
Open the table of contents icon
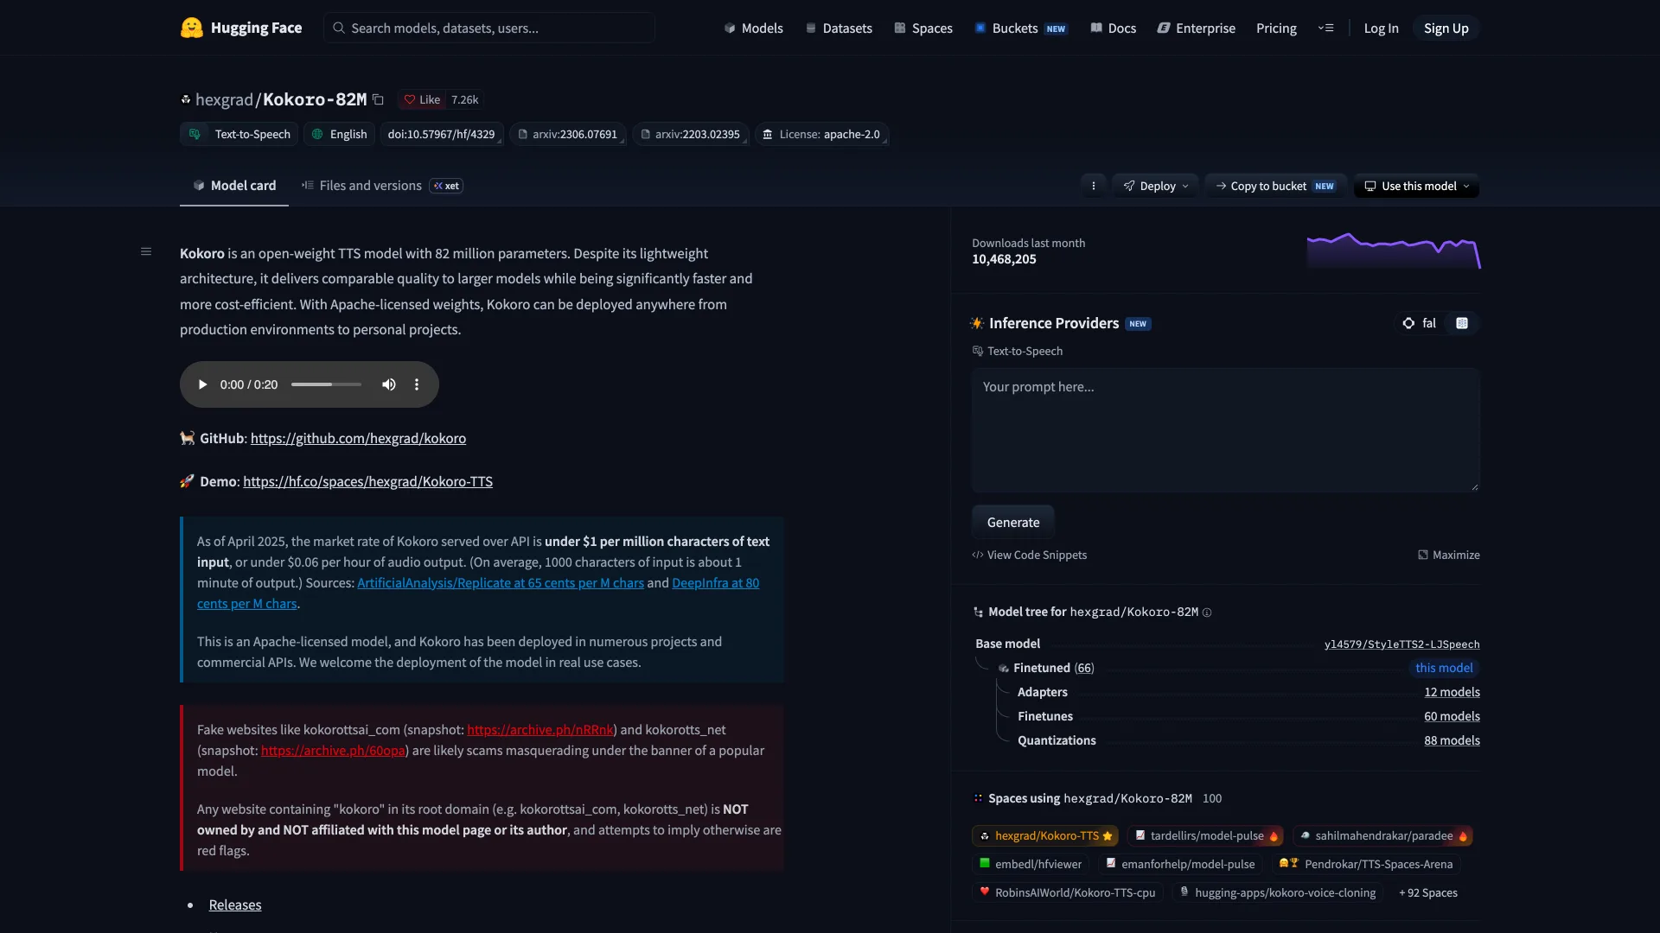146,251
